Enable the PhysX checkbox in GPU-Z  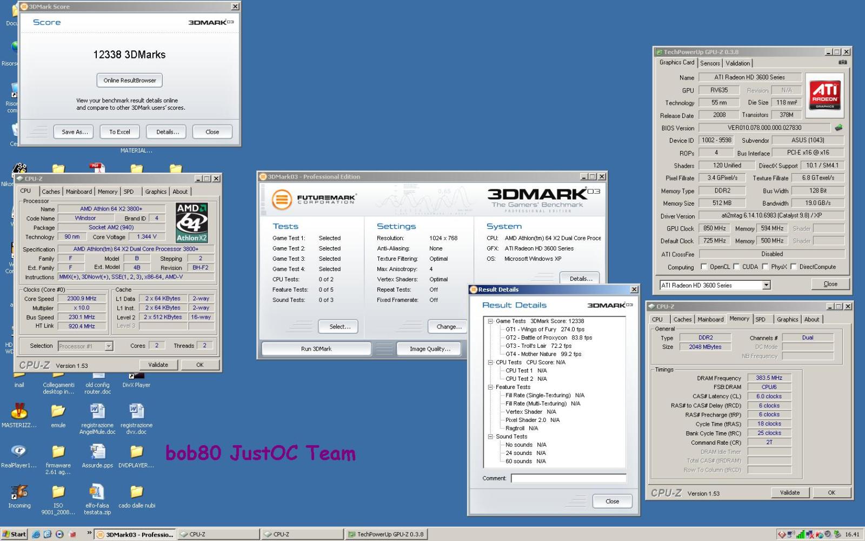[x=765, y=267]
